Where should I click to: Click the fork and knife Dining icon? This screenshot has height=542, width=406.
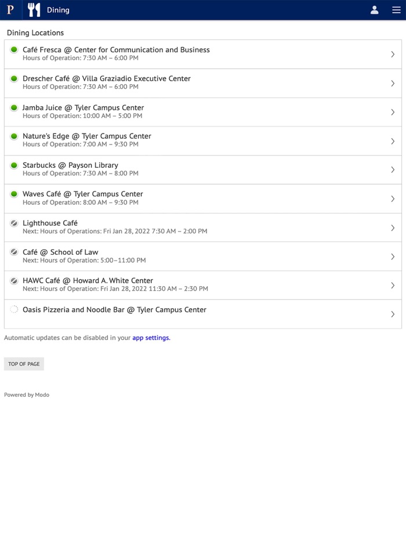pos(34,10)
